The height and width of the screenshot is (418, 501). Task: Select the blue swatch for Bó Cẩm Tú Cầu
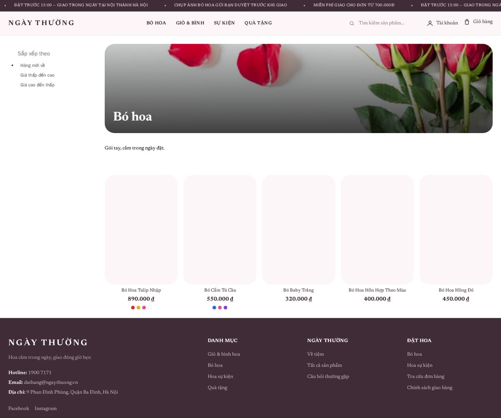pyautogui.click(x=215, y=308)
